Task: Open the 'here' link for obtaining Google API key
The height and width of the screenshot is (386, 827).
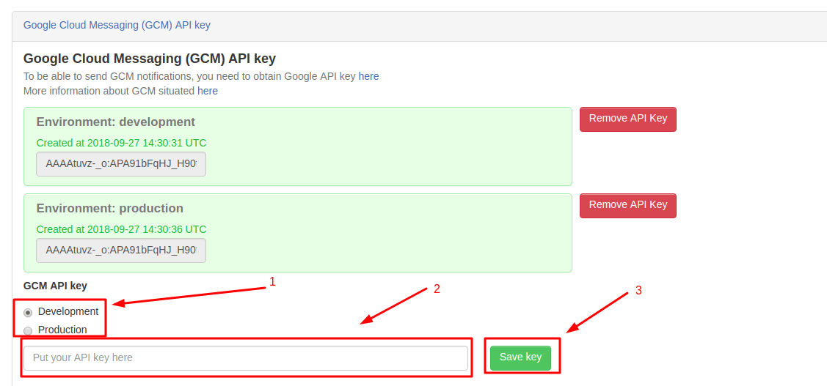Action: click(368, 76)
